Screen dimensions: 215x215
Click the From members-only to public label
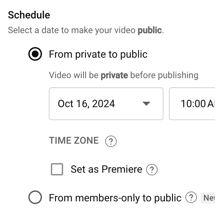point(115,198)
